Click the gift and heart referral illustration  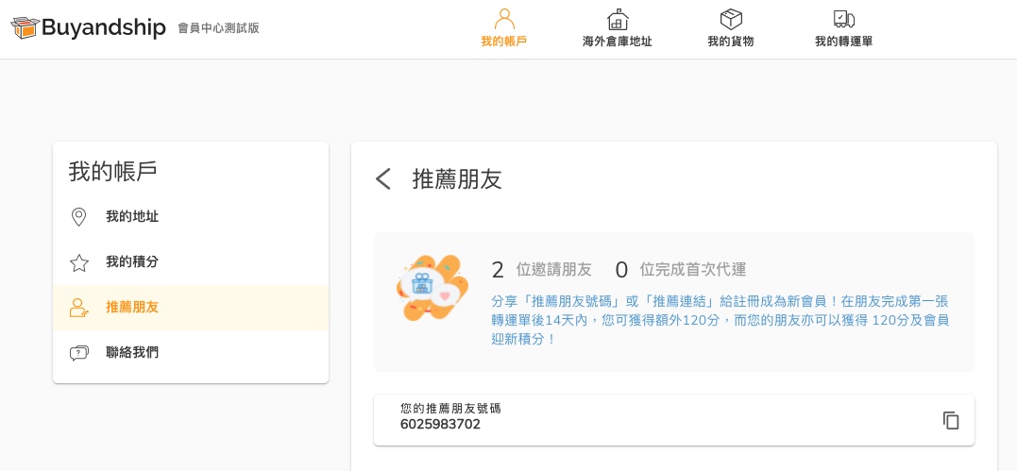pyautogui.click(x=432, y=288)
